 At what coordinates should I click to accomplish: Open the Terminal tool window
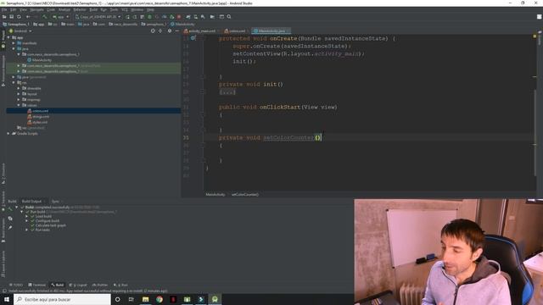(36, 285)
